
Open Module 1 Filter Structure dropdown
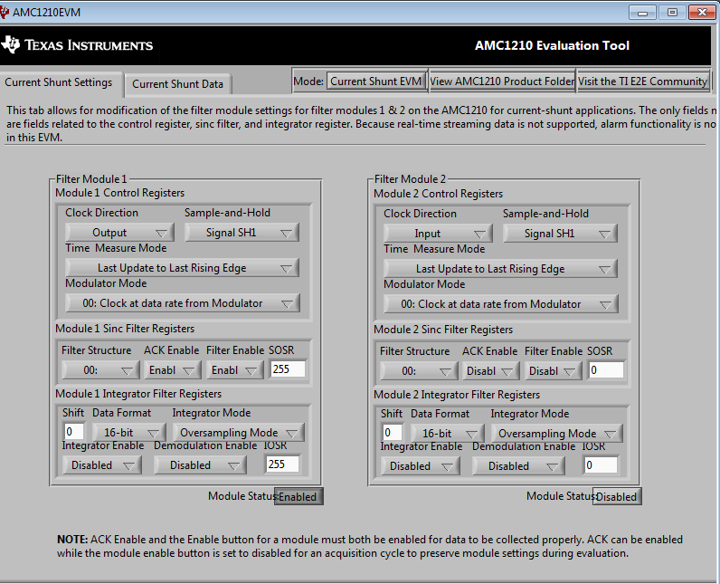[100, 370]
